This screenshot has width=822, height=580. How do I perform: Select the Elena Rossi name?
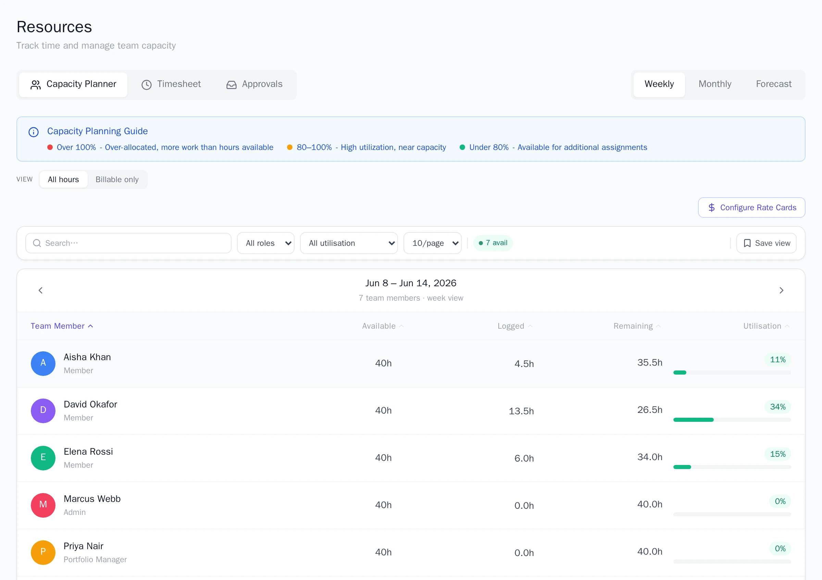[x=88, y=452]
